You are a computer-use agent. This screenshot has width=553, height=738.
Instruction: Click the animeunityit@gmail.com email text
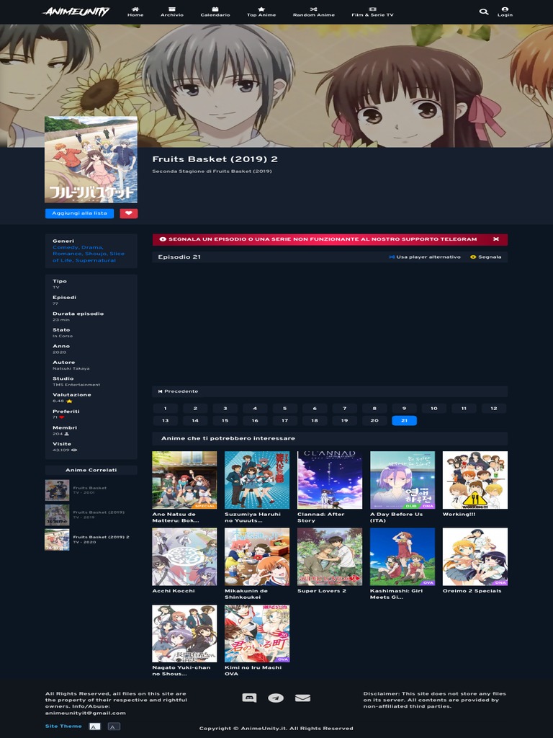tap(86, 713)
